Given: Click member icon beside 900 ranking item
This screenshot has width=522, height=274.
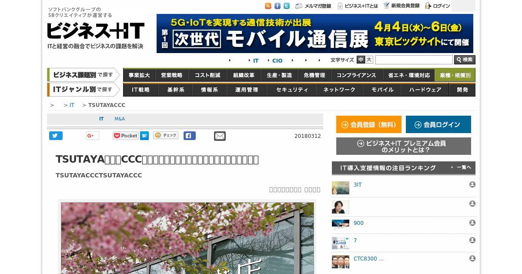Looking at the screenshot, I should (472, 223).
